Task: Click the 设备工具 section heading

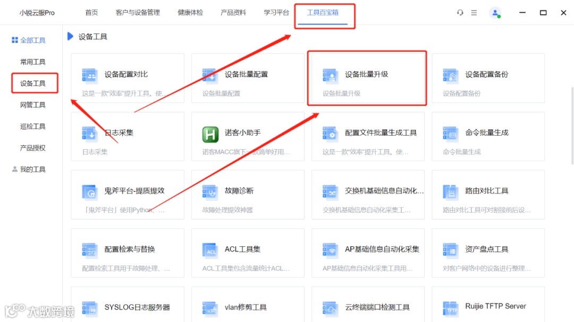Action: coord(92,37)
